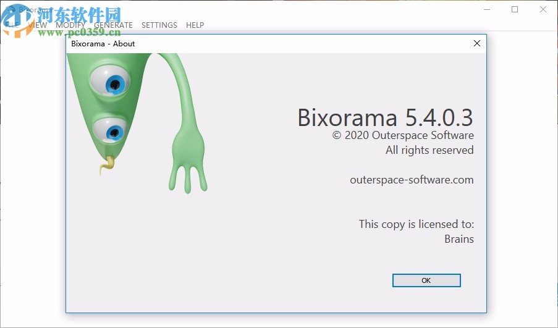
Task: Click OK in the About dialog
Action: 426,280
